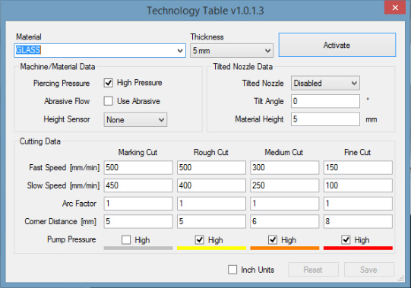The height and width of the screenshot is (288, 411).
Task: Click the yellow Rough Cut color bar
Action: point(211,248)
